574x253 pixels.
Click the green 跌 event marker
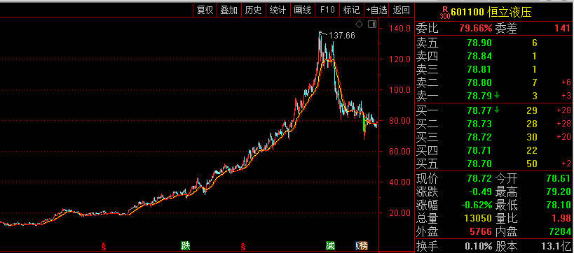(x=186, y=245)
